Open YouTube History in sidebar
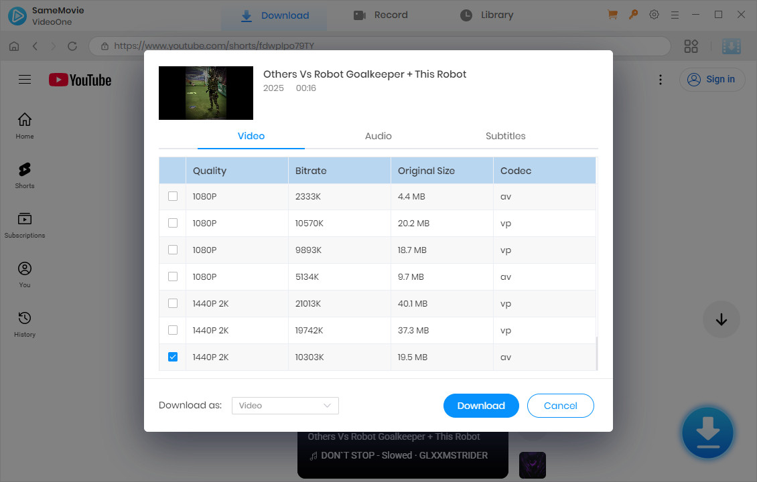This screenshot has width=757, height=482. tap(25, 324)
